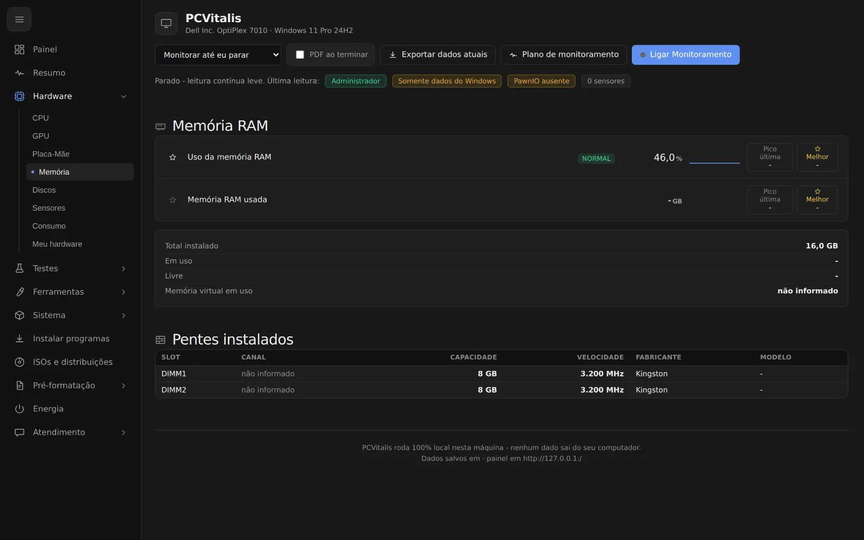
Task: Expand the Ferramentas submenu chevron
Action: tap(124, 292)
